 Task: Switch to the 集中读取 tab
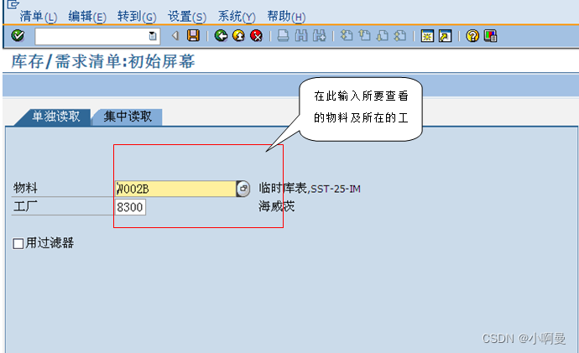point(128,117)
